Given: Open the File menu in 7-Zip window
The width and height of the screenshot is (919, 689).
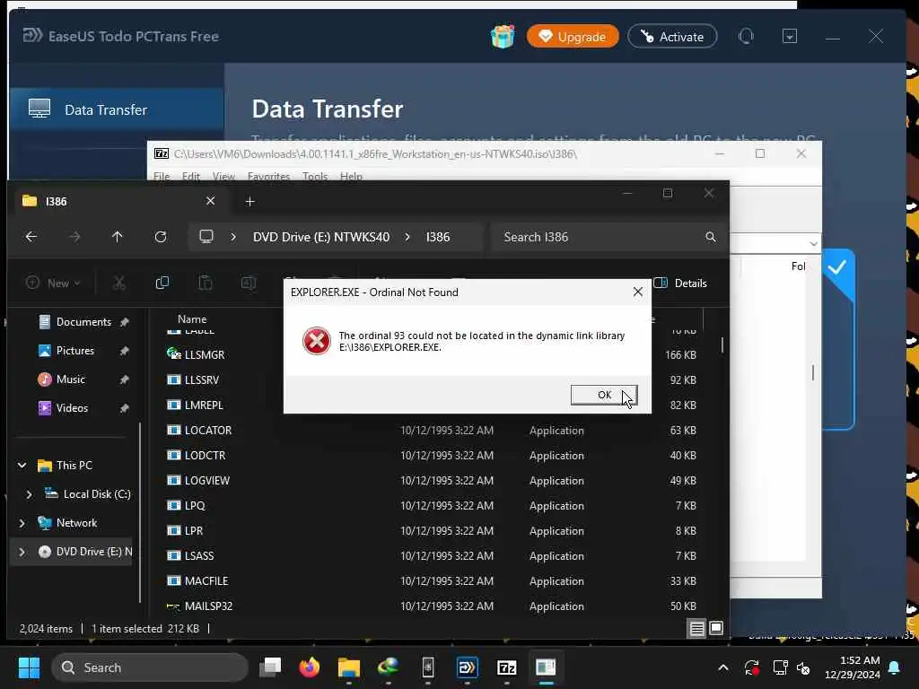Looking at the screenshot, I should 162,176.
